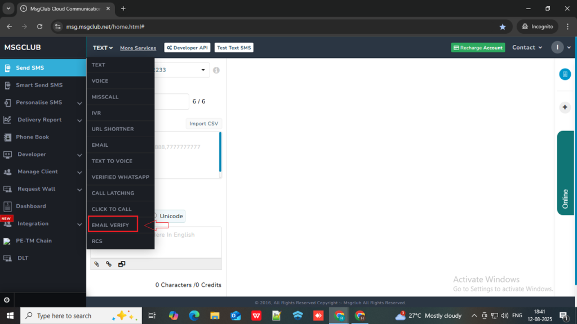Click the Import CSV button
This screenshot has height=324, width=577.
coord(203,124)
